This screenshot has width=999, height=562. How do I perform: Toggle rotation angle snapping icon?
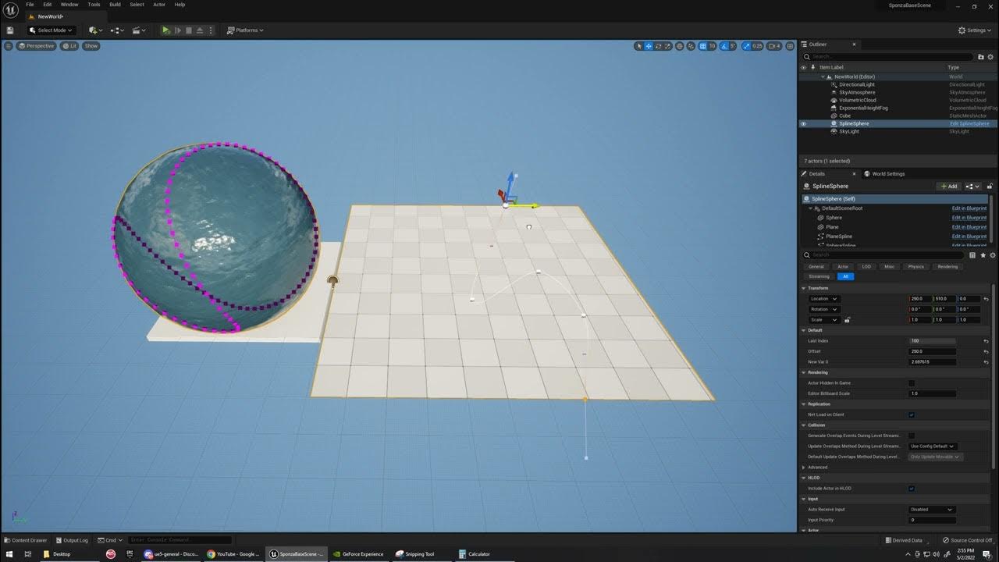click(723, 46)
